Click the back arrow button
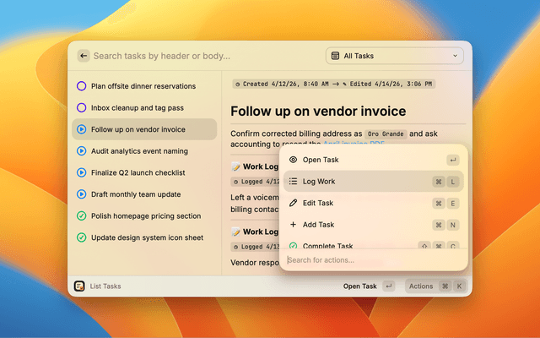 coord(84,56)
